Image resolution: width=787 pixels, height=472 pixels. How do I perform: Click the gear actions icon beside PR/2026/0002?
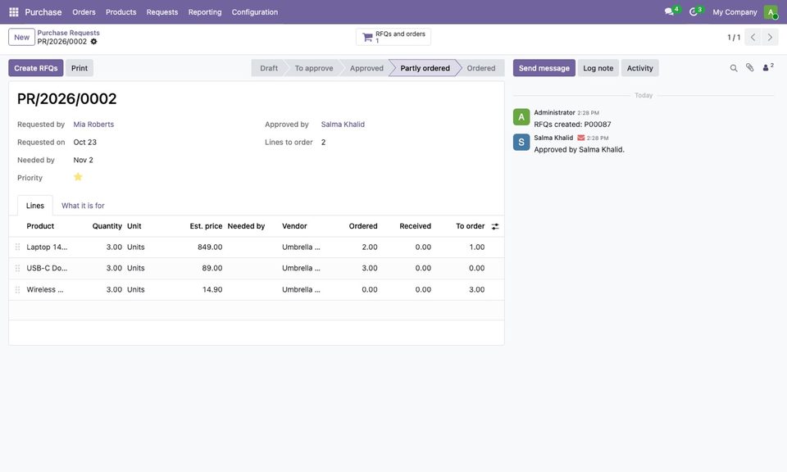93,42
